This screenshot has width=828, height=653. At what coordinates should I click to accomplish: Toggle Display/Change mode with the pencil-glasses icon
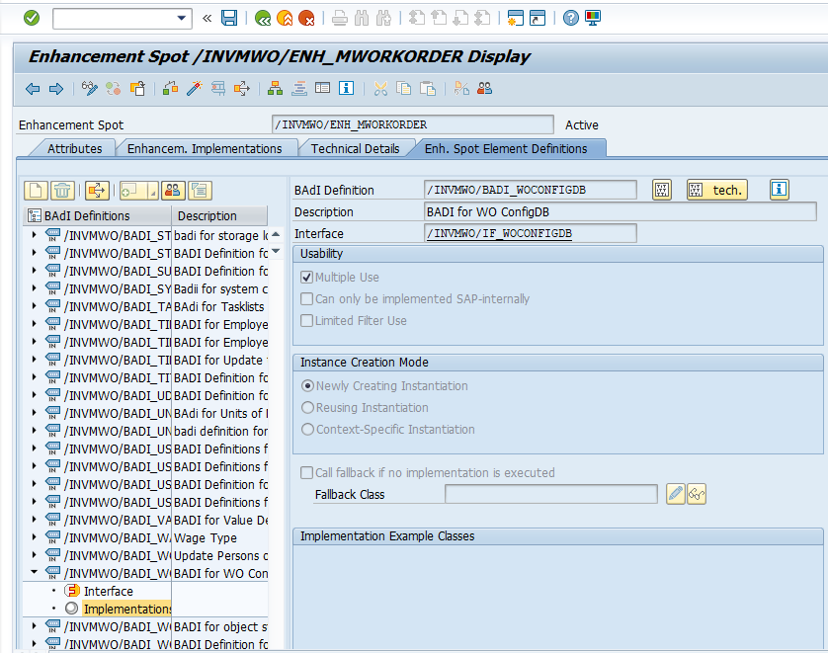point(90,89)
